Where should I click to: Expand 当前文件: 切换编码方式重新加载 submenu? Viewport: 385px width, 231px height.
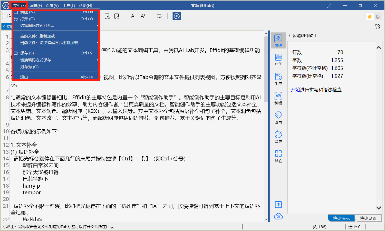pos(55,43)
